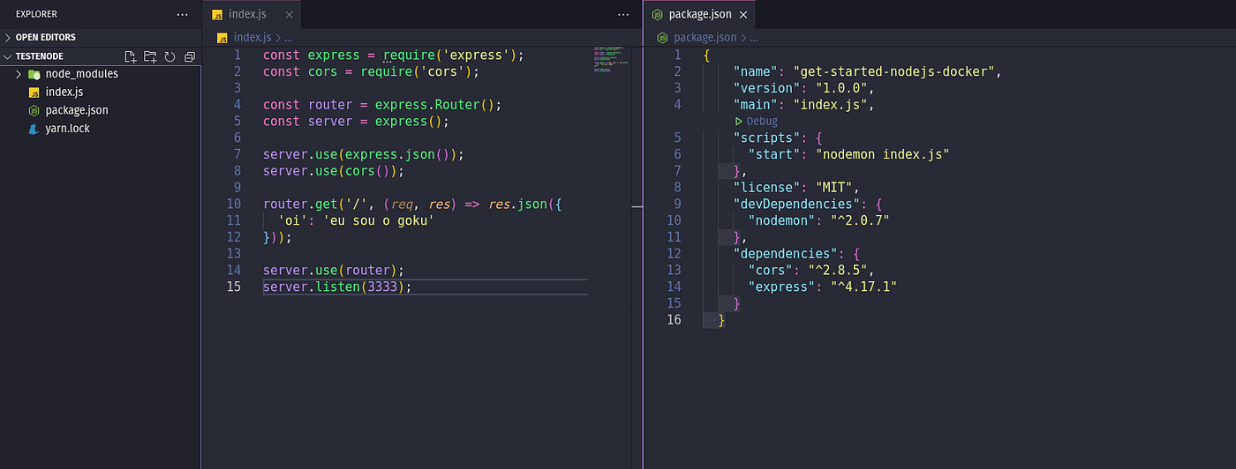1236x469 pixels.
Task: Click the "version" key in package.json
Action: click(x=767, y=88)
